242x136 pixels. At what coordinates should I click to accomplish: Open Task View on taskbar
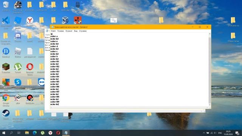pos(19,133)
